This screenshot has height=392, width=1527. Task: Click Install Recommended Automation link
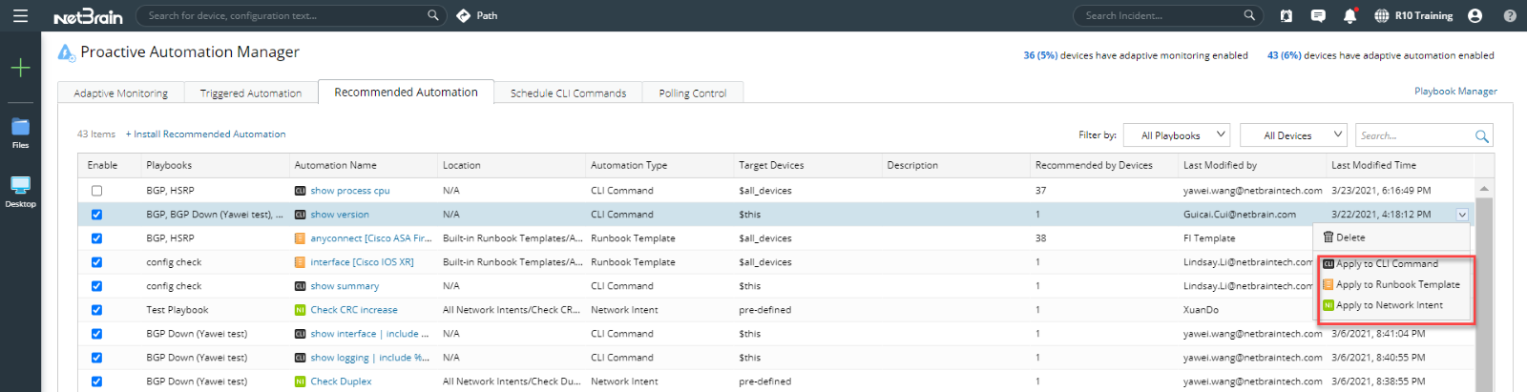point(206,134)
